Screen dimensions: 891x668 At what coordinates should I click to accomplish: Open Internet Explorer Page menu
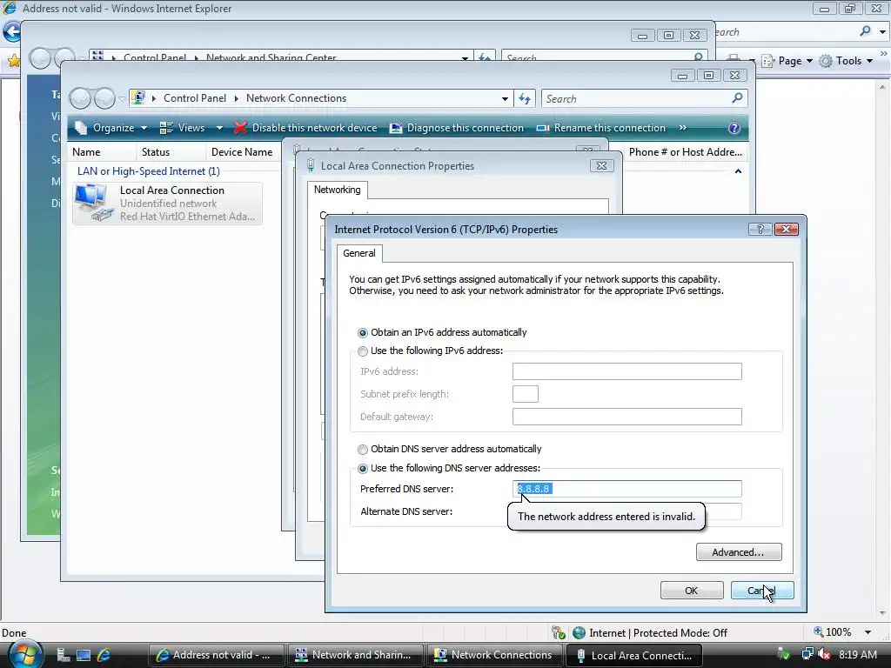787,61
